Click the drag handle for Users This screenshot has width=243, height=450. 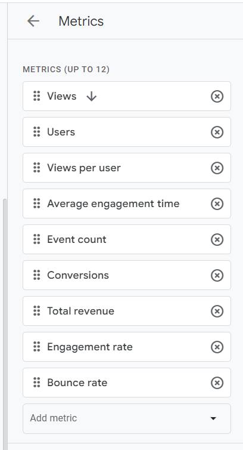37,132
